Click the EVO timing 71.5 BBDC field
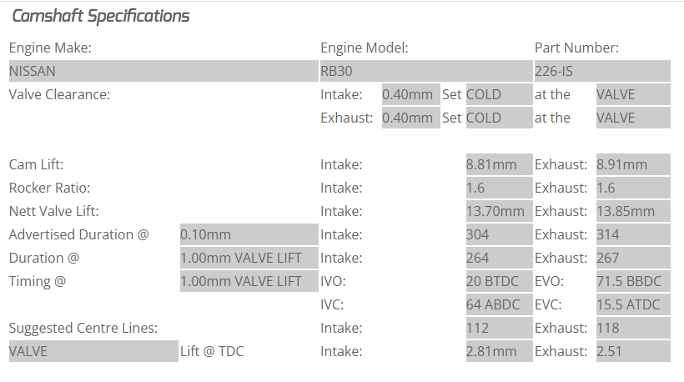Viewport: 684px width, 382px height. tap(633, 281)
